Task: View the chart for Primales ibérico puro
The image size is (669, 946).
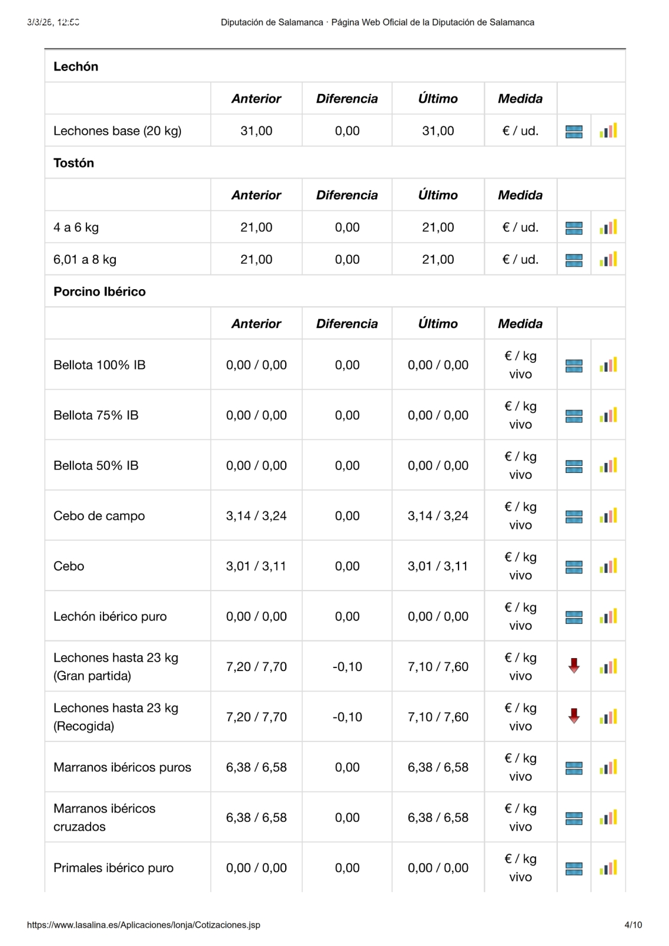Action: (608, 867)
